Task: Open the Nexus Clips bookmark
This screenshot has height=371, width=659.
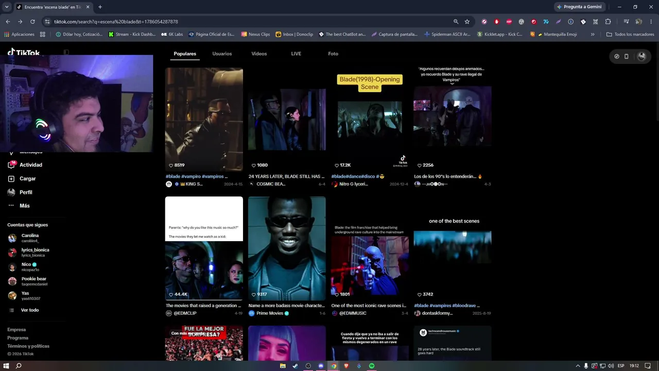Action: (x=255, y=35)
